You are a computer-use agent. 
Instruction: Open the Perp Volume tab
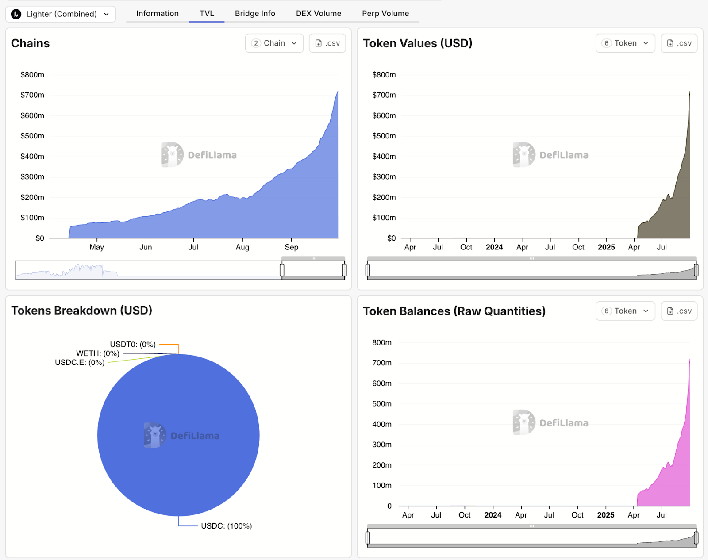point(385,13)
